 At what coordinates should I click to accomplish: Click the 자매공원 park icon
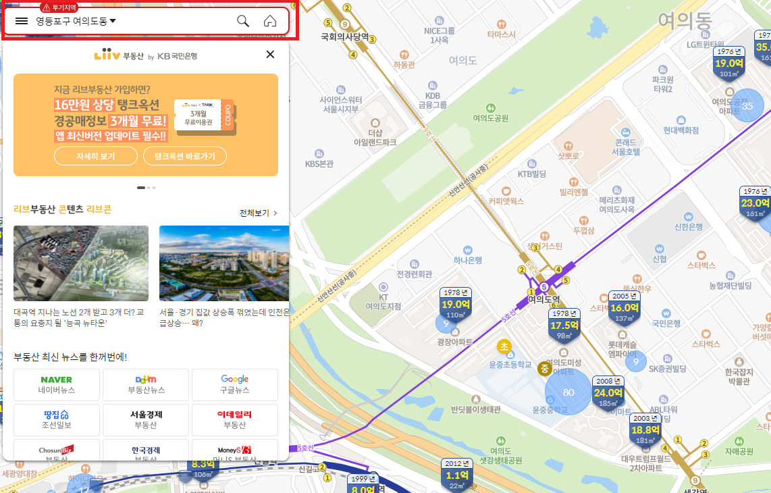coord(739,441)
